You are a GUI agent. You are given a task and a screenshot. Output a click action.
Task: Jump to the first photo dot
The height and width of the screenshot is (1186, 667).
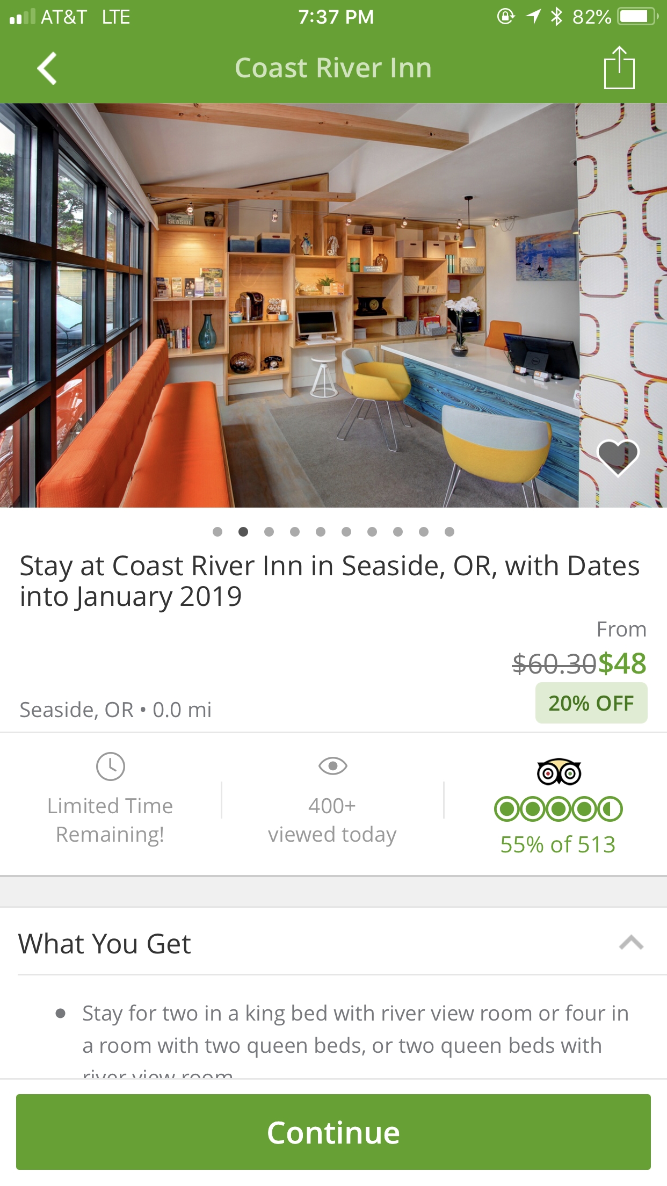tap(218, 532)
